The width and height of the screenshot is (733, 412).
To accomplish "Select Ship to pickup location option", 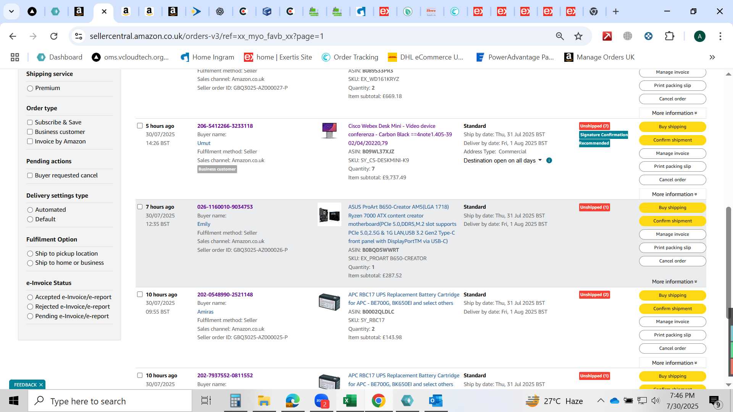I will (30, 254).
